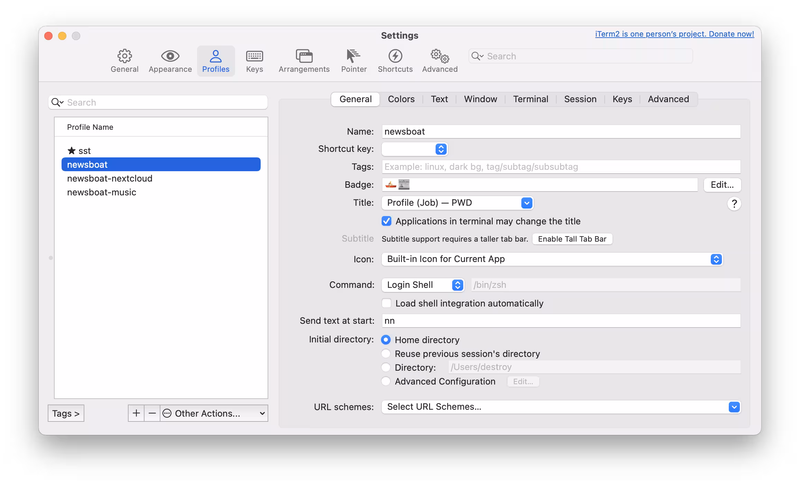Open the Arrangements settings pane
This screenshot has width=800, height=486.
coord(304,61)
